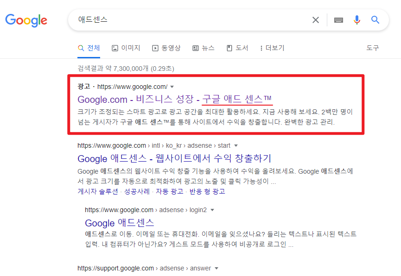The height and width of the screenshot is (276, 401).
Task: Expand arrow next to support.google.com URL
Action: tap(216, 268)
